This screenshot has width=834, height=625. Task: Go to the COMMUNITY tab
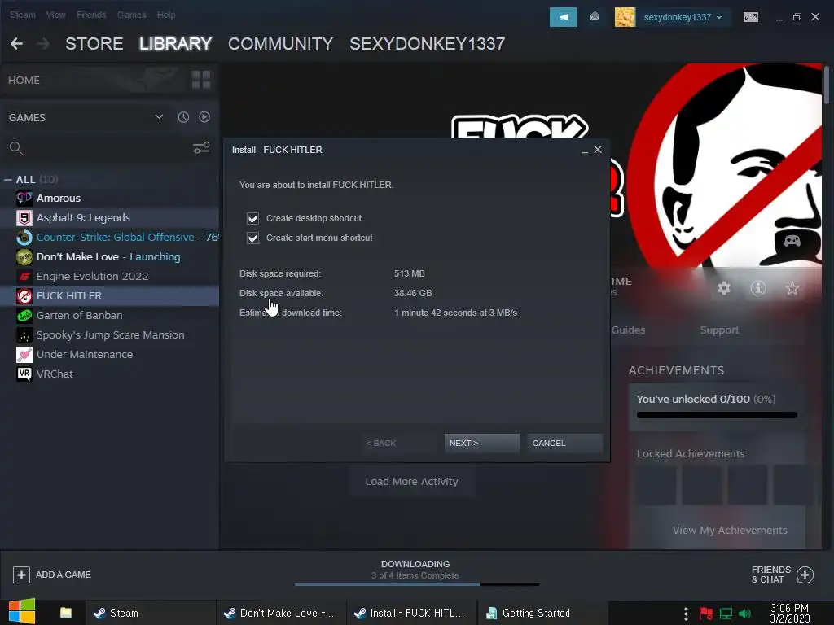click(280, 44)
